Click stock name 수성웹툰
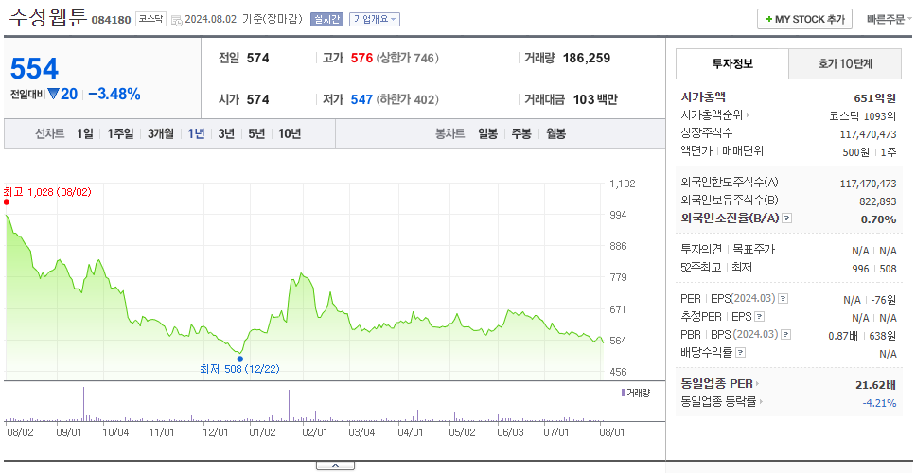 pos(47,18)
